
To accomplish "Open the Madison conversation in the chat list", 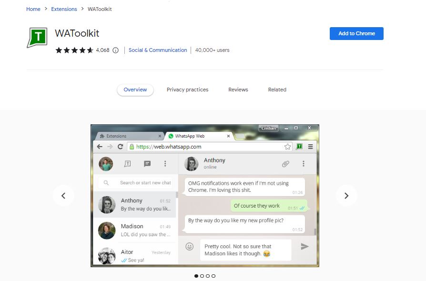I will pyautogui.click(x=134, y=230).
